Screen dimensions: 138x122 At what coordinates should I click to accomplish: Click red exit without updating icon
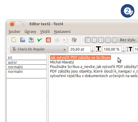(48, 40)
